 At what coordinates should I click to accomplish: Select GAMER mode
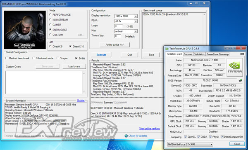pyautogui.click(x=50, y=25)
